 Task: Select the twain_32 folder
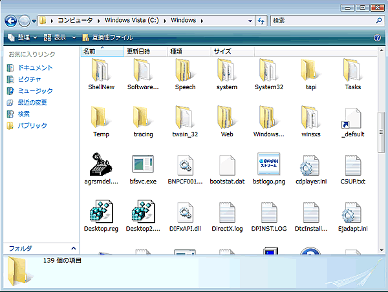tap(185, 121)
